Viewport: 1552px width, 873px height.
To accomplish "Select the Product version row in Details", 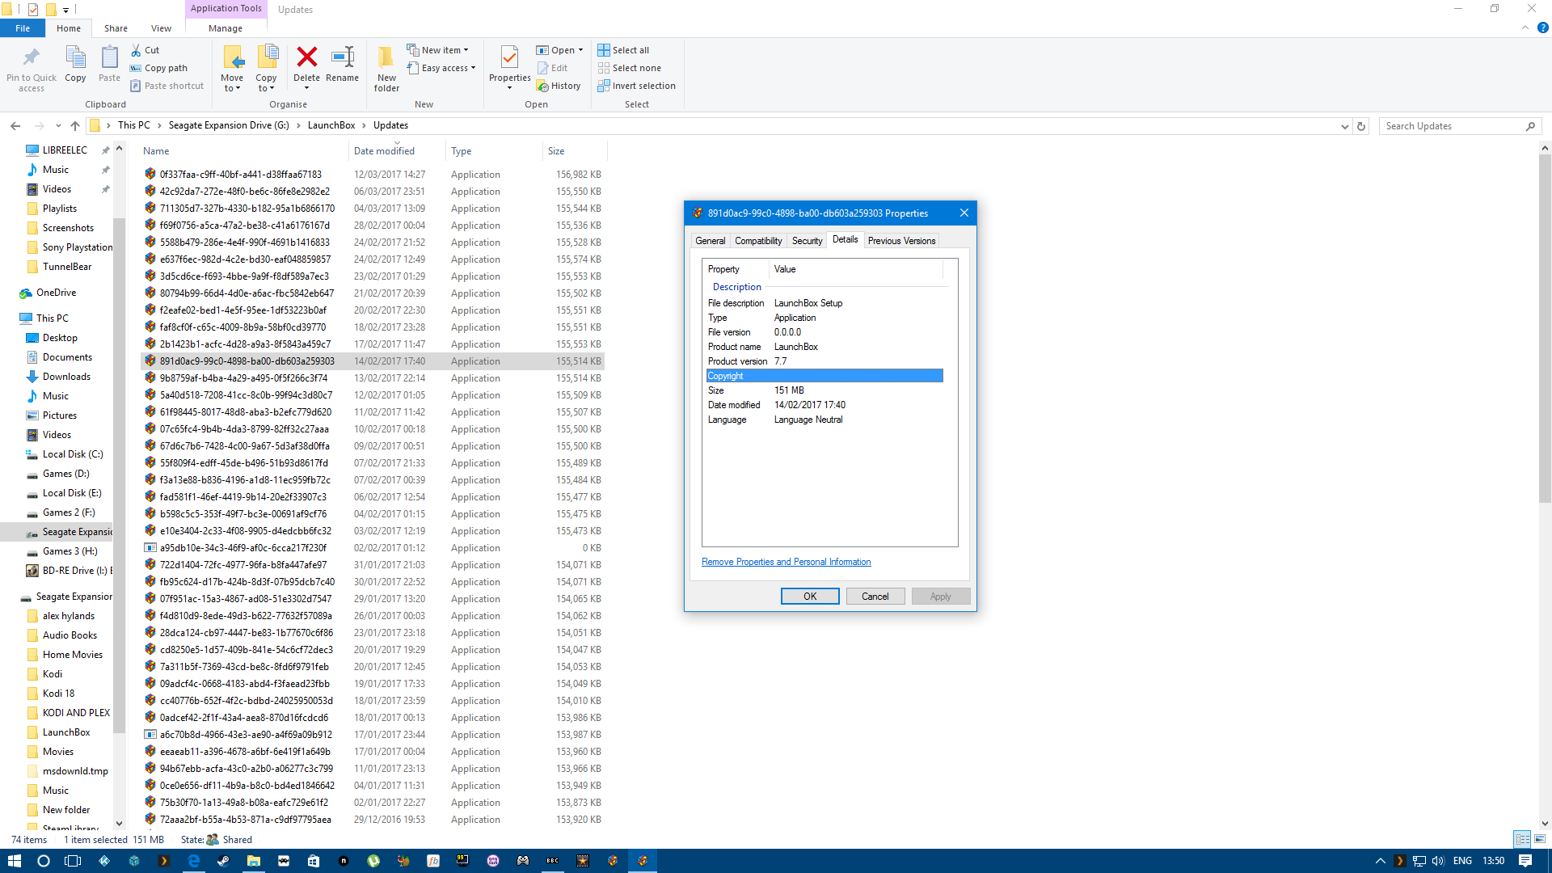I will tap(824, 361).
